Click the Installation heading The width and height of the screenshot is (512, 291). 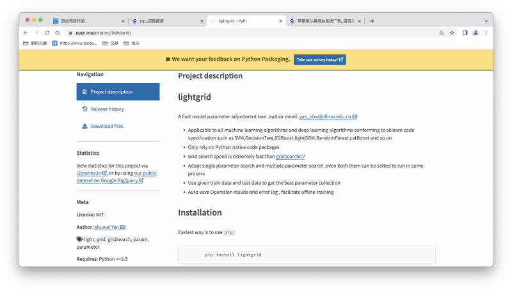pos(200,212)
